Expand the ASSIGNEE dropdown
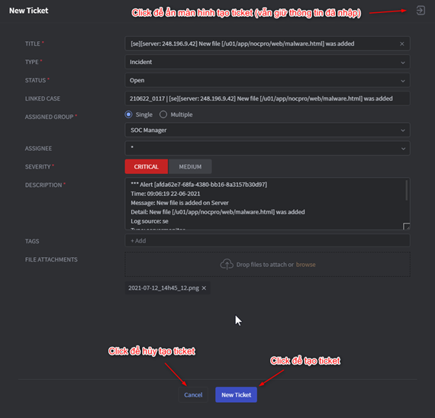 tap(267, 149)
